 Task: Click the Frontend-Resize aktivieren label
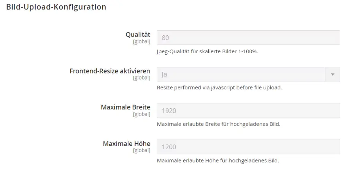tap(110, 71)
